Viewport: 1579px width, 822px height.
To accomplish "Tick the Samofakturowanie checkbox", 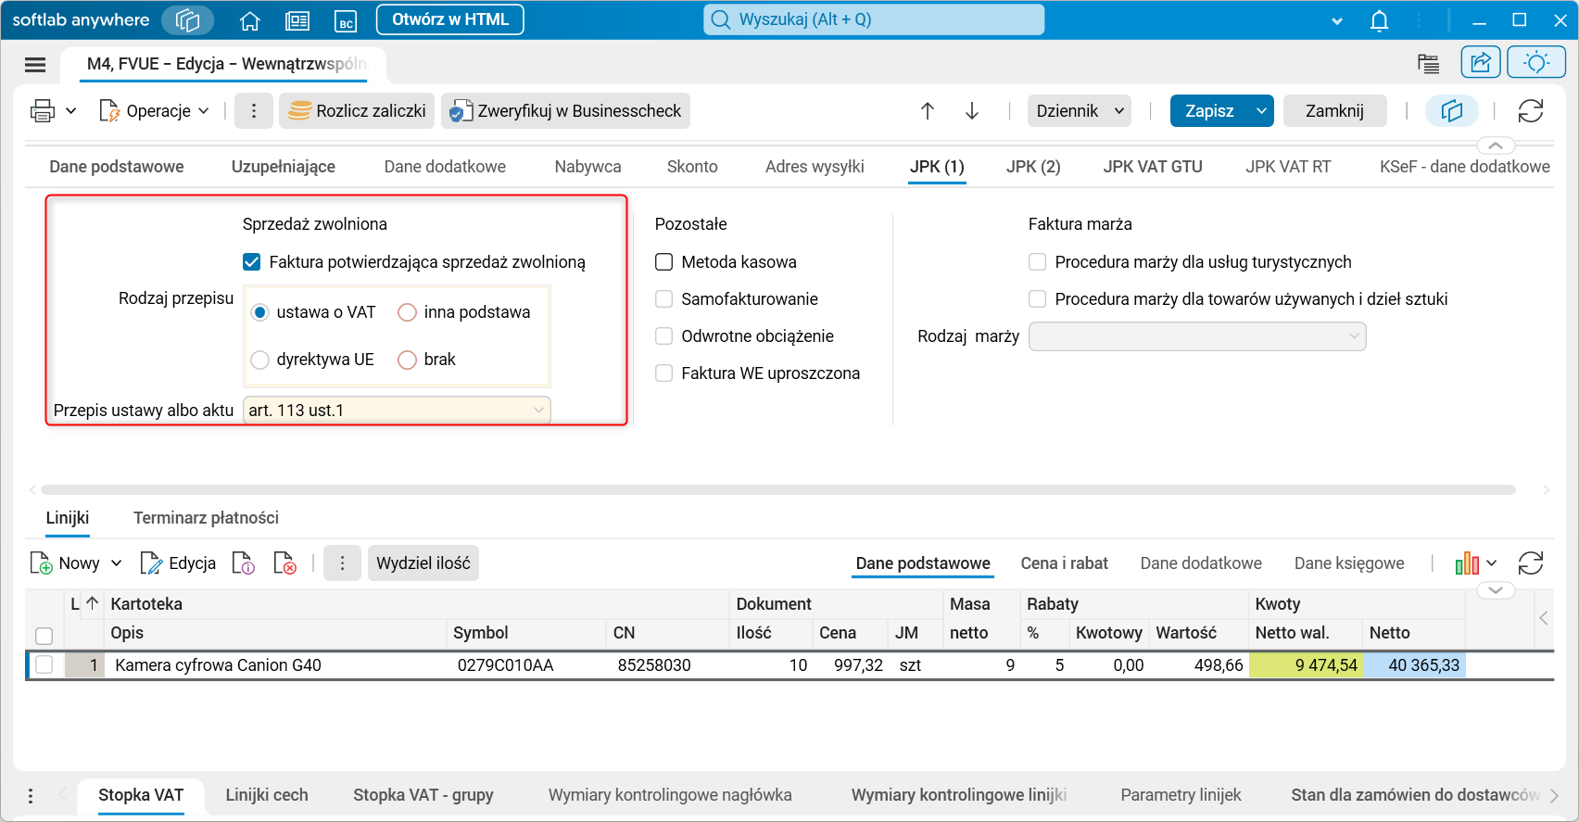I will [664, 299].
